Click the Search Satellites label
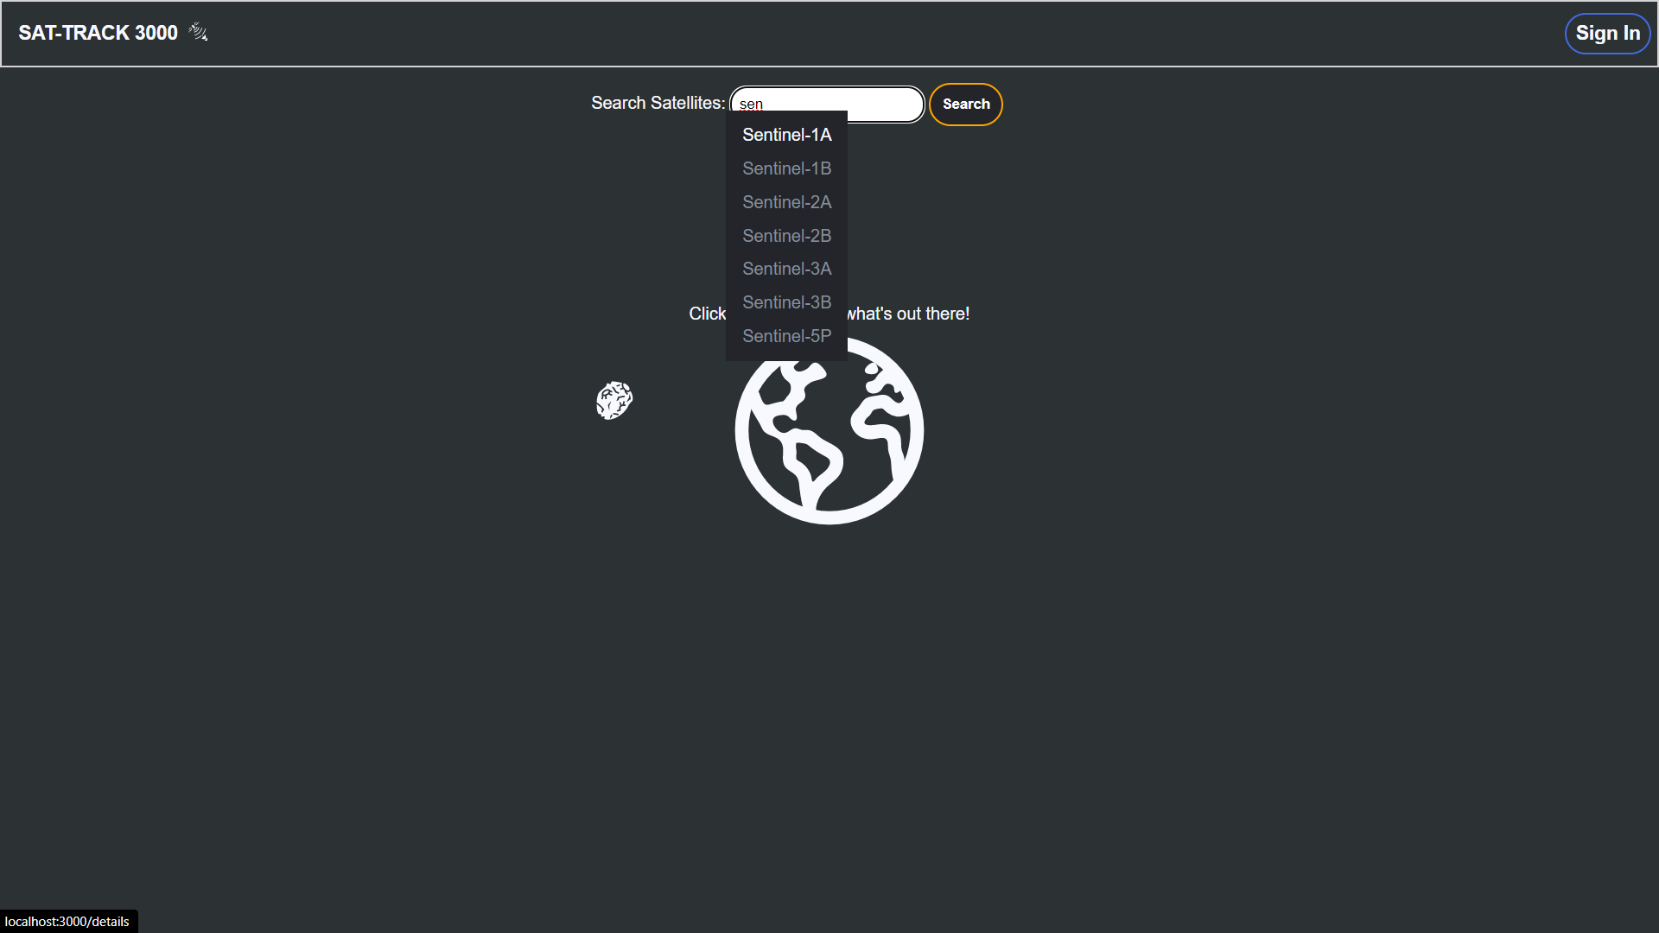Image resolution: width=1659 pixels, height=933 pixels. coord(658,103)
